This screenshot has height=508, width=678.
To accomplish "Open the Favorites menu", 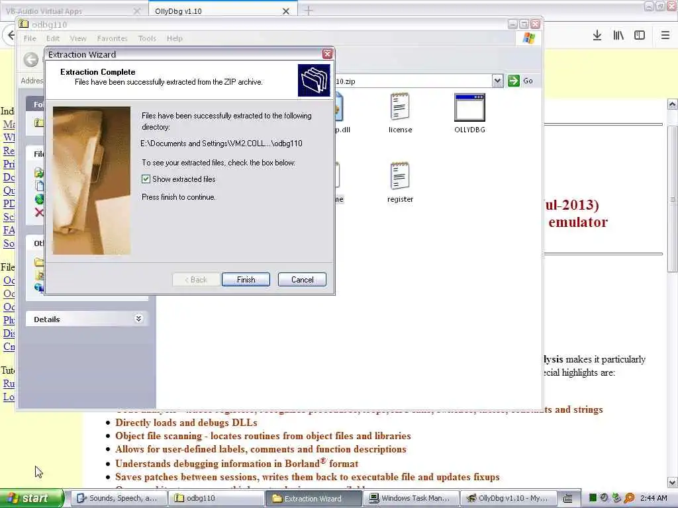I will coord(112,38).
